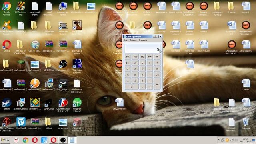Viewport: 256px width, 144px height.
Task: Select Avast Internet Security desktop icon
Action: click(7, 28)
